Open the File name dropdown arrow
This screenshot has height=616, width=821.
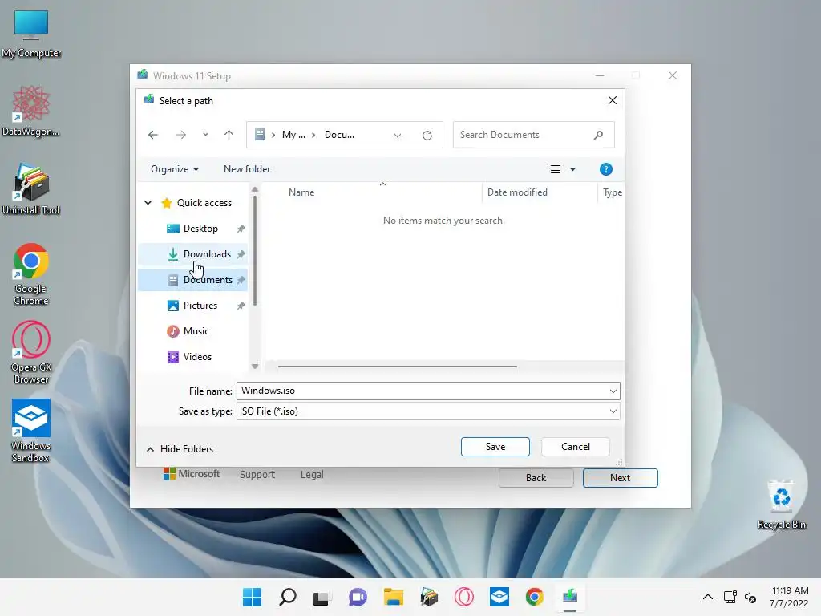tap(613, 391)
